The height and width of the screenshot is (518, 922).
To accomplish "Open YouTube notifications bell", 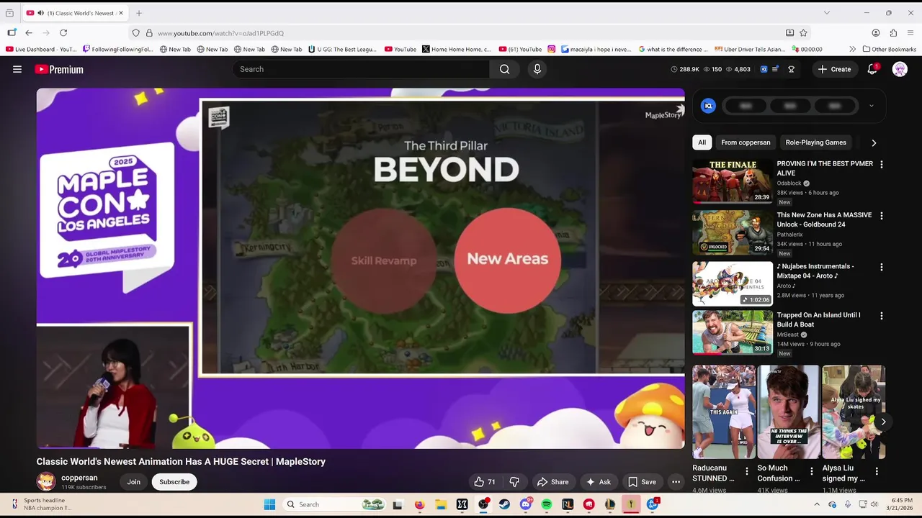I will [x=872, y=69].
